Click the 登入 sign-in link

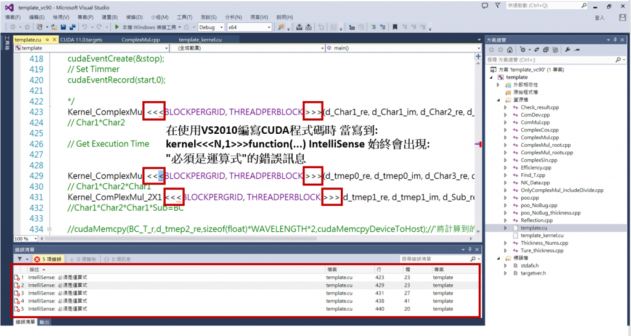click(600, 18)
